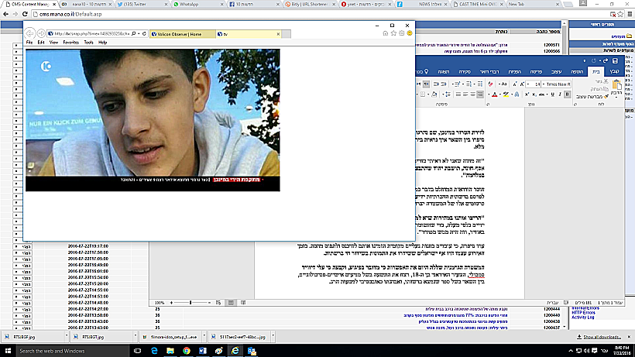Click the Save icon in Word title bar
635x357 pixels.
pos(615,60)
